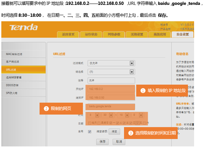Image resolution: width=203 pixels, height=147 pixels.
Task: Toggle the Tuesday 二 checkbox
Action: 117,123
